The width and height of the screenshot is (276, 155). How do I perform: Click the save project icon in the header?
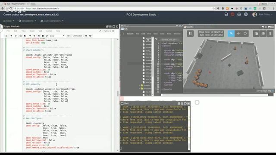(x=226, y=14)
